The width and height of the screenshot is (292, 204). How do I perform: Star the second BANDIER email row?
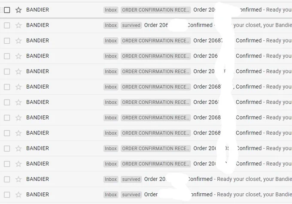(x=18, y=25)
